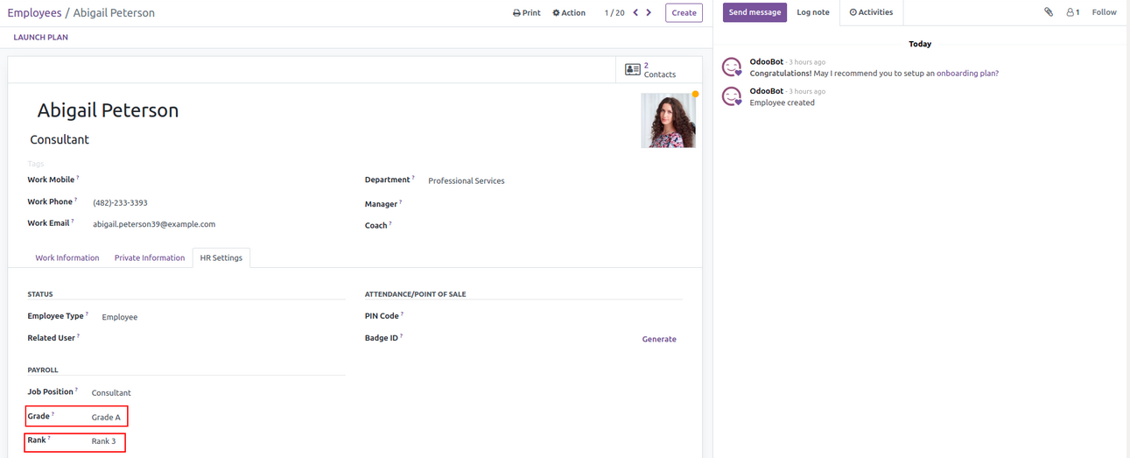Open the onboarding plan link

click(x=967, y=74)
